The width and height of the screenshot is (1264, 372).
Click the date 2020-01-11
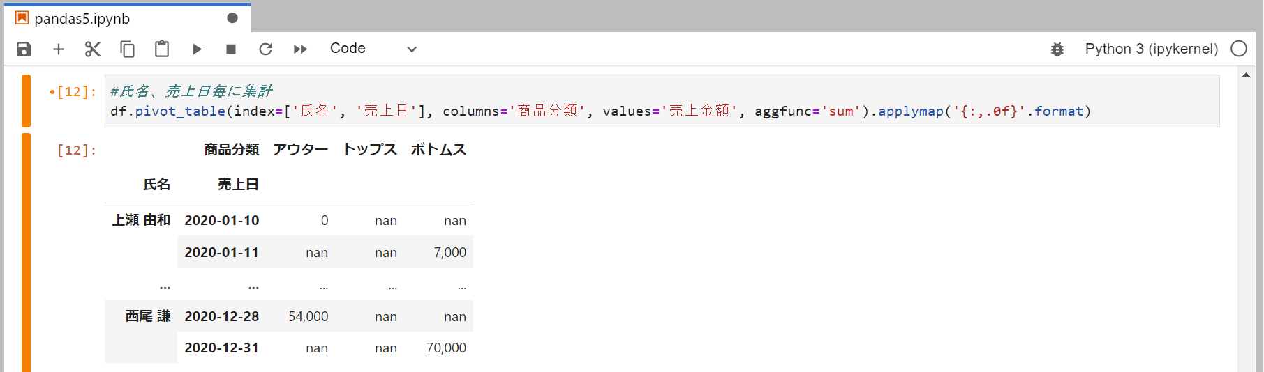(222, 252)
